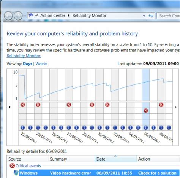Open the Action Center breadcrumb
180x178 pixels.
click(x=53, y=16)
